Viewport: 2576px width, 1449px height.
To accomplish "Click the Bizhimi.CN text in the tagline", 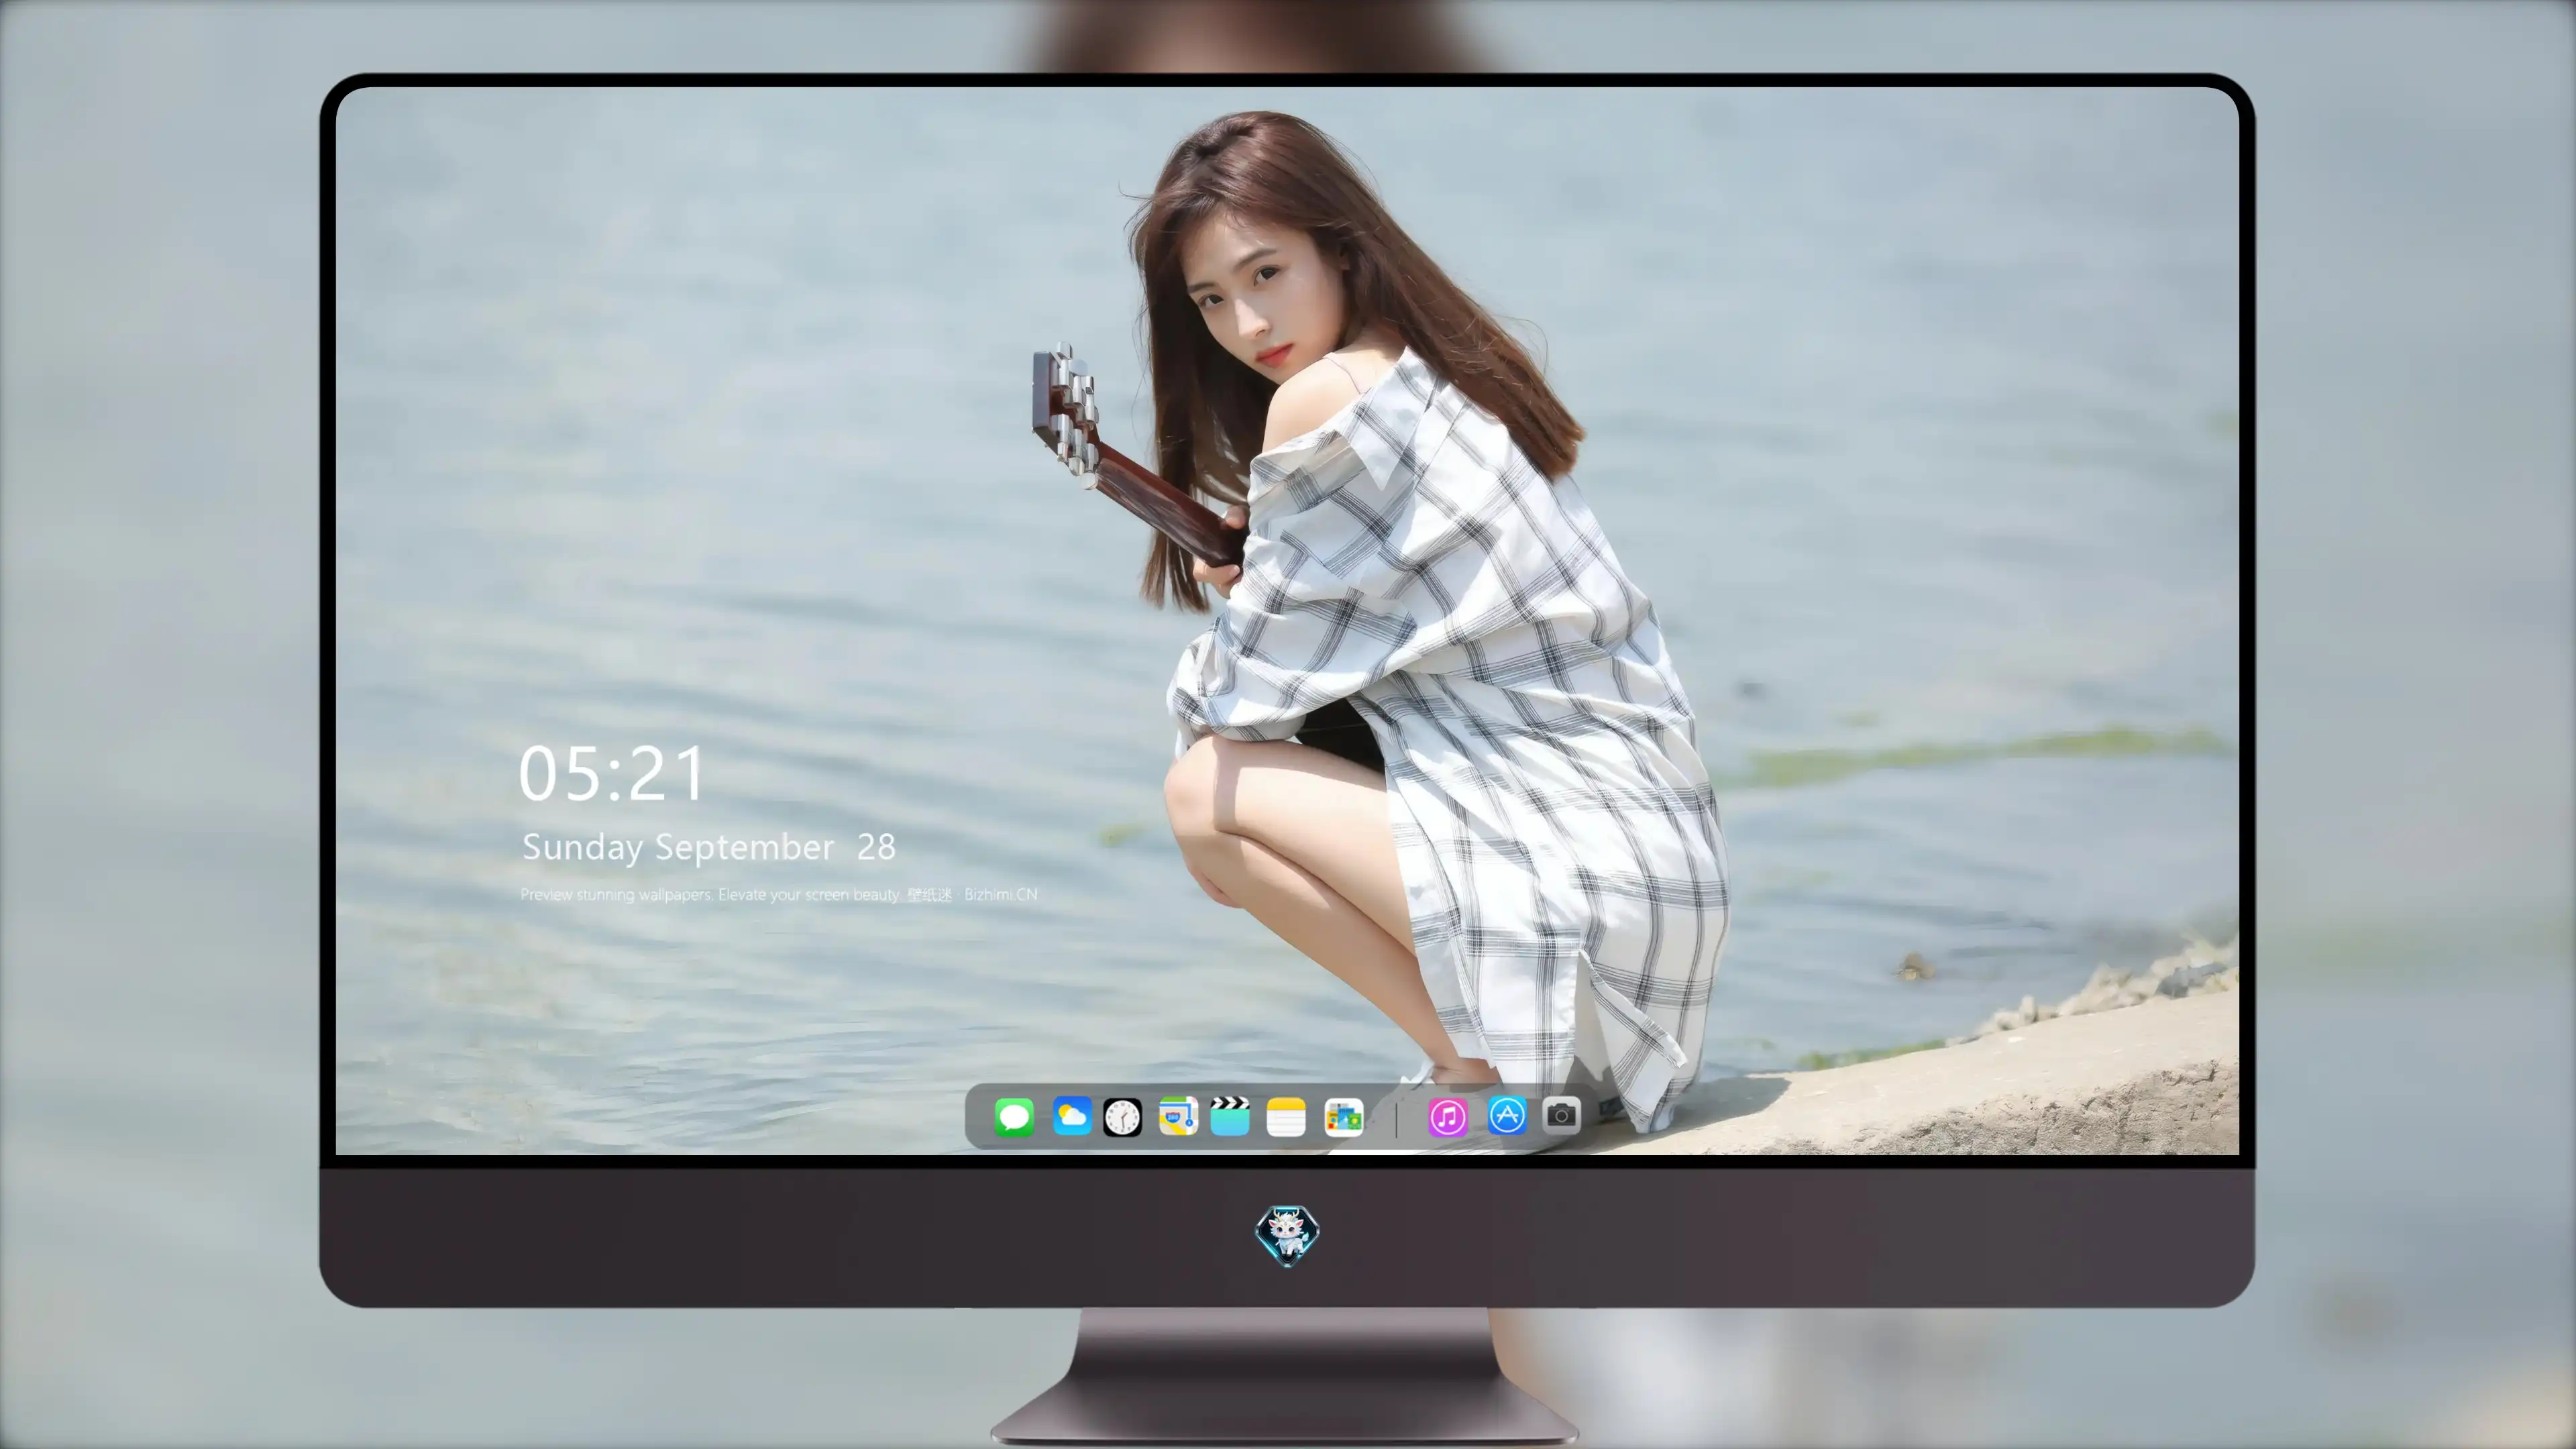I will point(1001,894).
